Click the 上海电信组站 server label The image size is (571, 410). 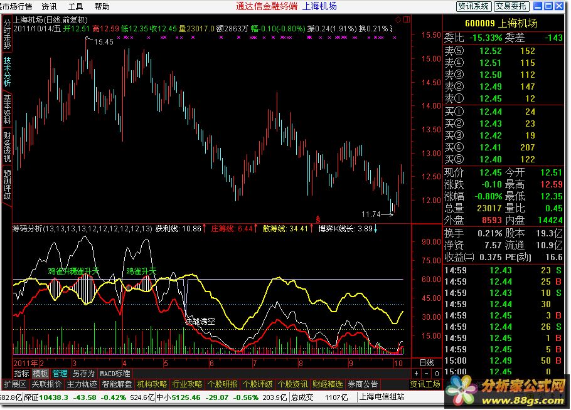[x=382, y=397]
